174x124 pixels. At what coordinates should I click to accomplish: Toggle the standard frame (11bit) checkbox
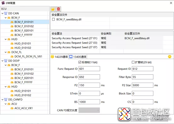80,62
